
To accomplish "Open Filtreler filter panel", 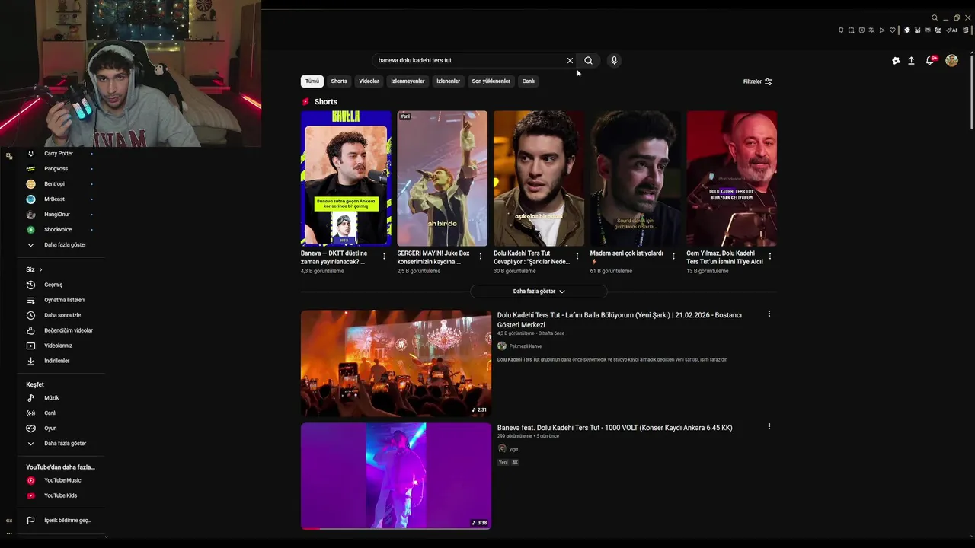I will click(x=758, y=81).
